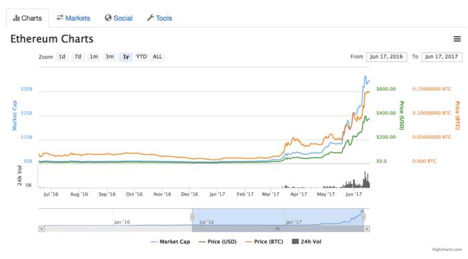The image size is (468, 259).
Task: Click the $400.00 USD axis label
Action: 386,113
